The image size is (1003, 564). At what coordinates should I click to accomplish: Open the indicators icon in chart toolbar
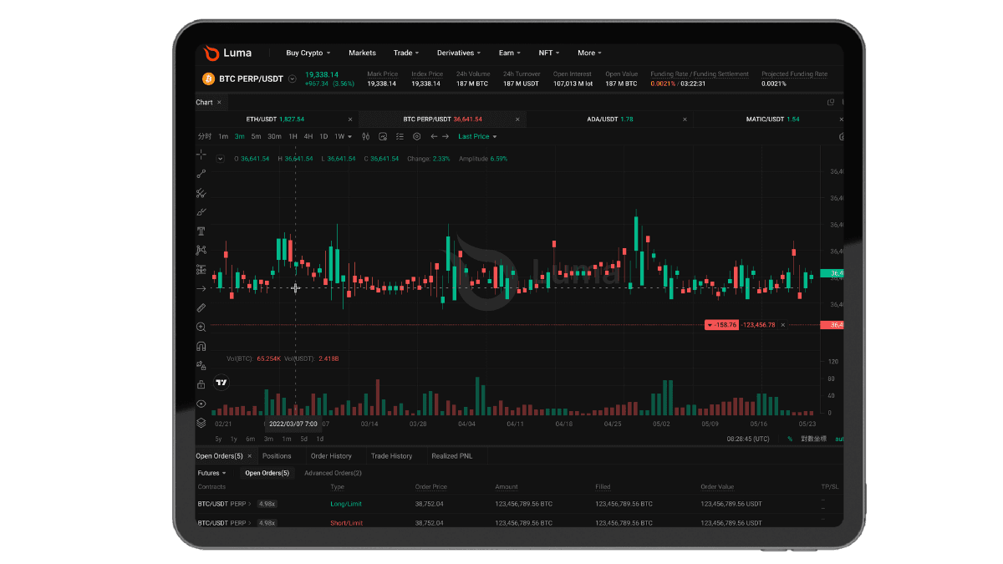383,136
